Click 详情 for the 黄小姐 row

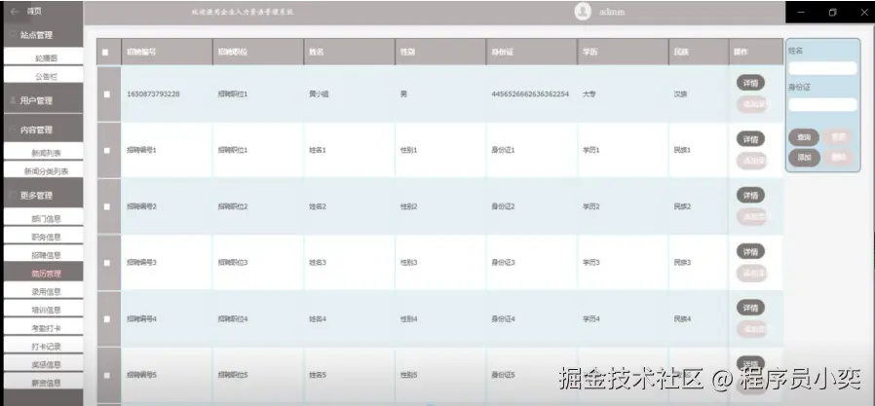750,83
